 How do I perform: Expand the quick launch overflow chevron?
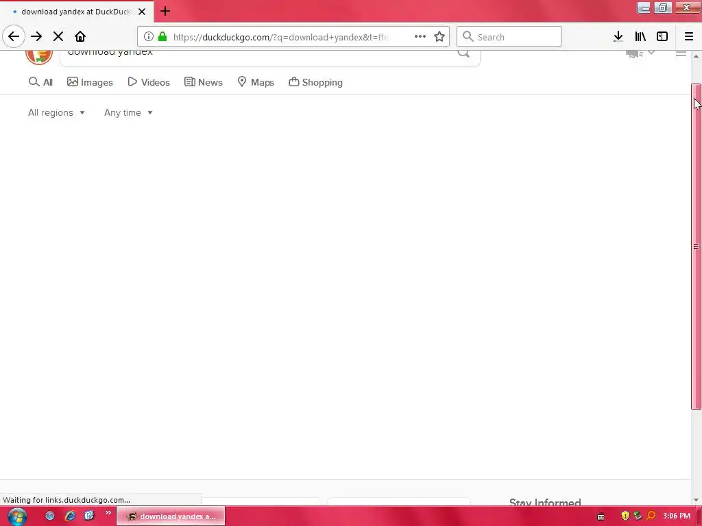pyautogui.click(x=108, y=512)
